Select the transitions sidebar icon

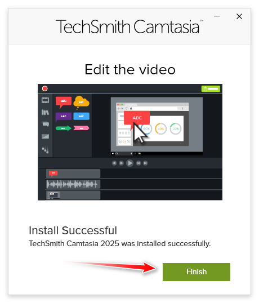click(46, 136)
